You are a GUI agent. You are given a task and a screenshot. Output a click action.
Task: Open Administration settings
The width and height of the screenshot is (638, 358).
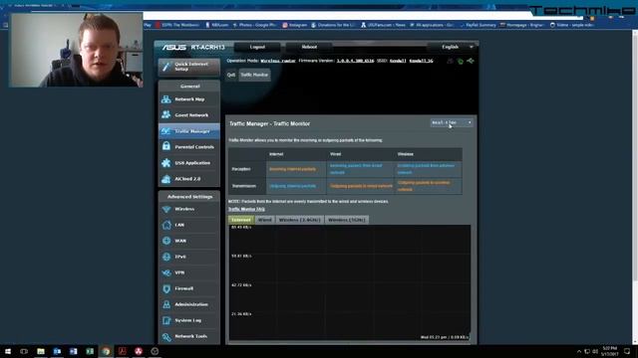click(x=189, y=304)
